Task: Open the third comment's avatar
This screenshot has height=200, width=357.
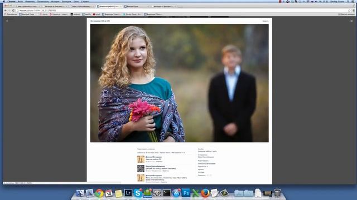Action: point(141,178)
